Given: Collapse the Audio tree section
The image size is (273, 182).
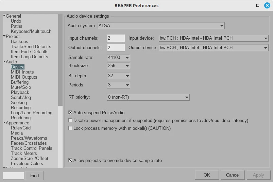Looking at the screenshot, I should click(4, 61).
